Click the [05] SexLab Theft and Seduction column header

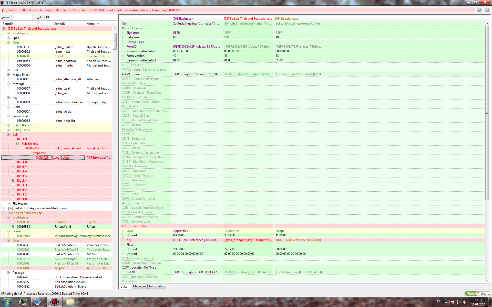tap(248, 19)
